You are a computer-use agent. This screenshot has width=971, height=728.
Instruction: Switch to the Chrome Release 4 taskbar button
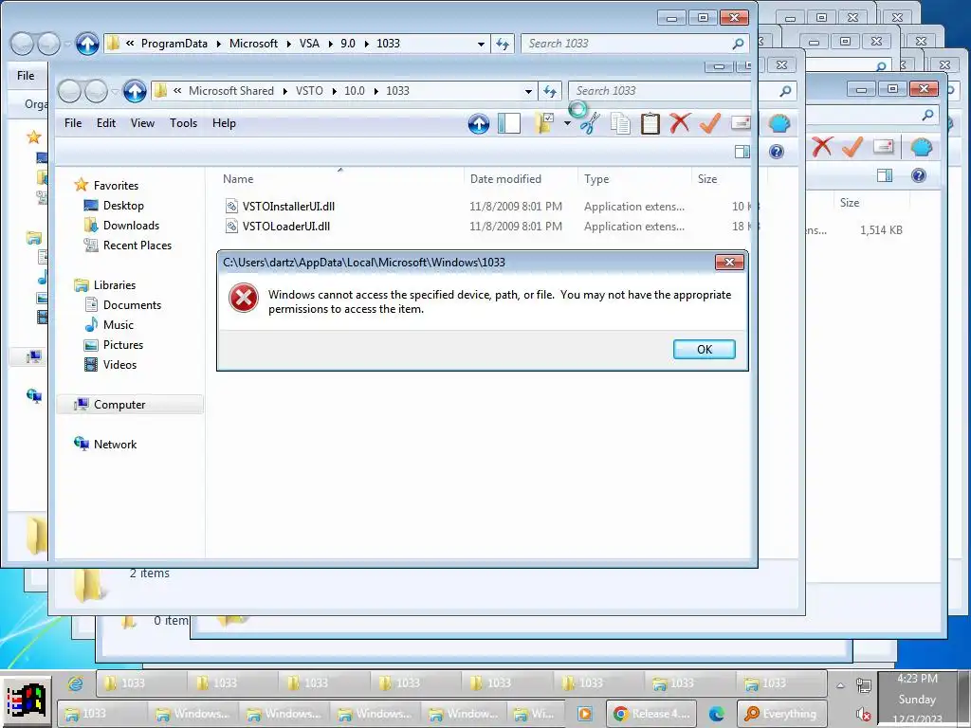tap(651, 714)
